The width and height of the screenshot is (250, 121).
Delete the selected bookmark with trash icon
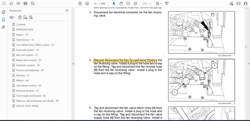point(20,17)
